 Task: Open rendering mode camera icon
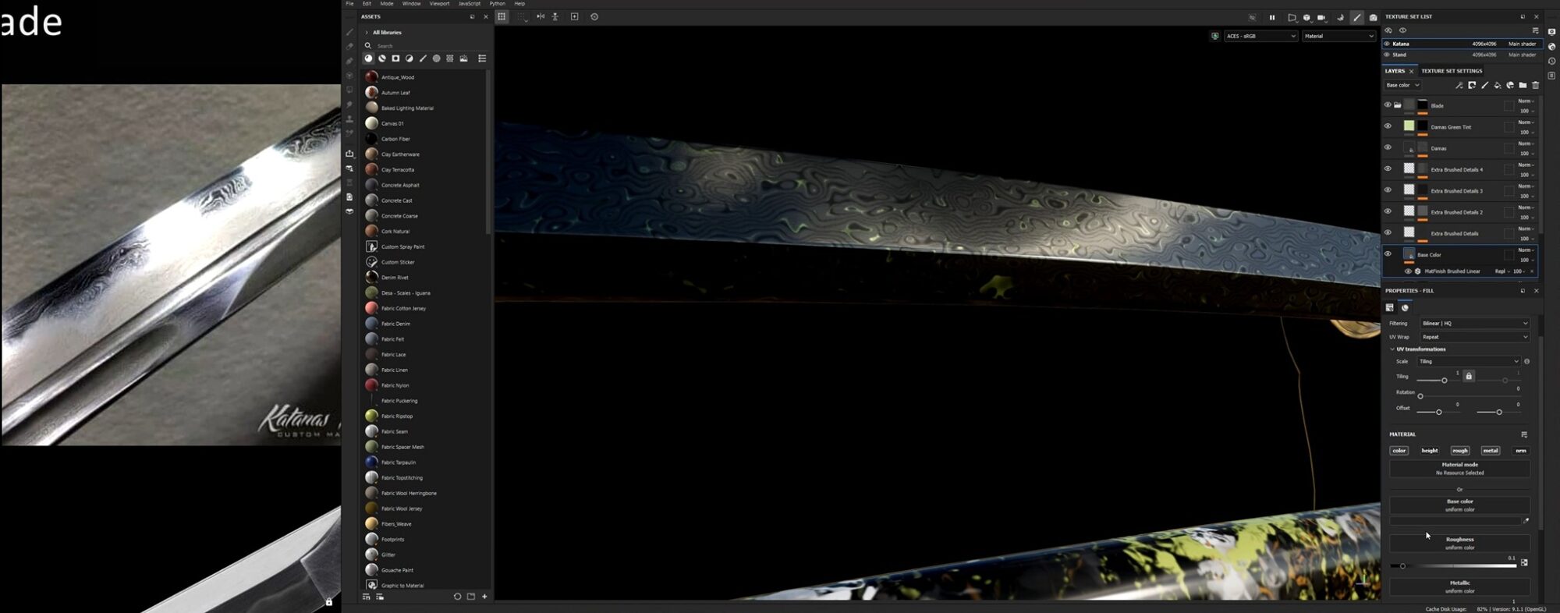(x=1373, y=17)
